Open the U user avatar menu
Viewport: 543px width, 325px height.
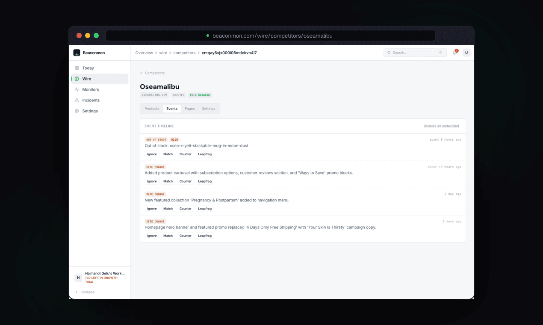[x=466, y=53]
